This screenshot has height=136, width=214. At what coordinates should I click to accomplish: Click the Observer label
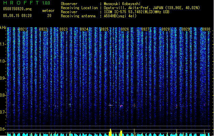click(69, 4)
